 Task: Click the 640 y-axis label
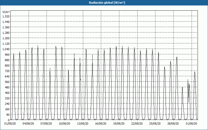pos(7,76)
